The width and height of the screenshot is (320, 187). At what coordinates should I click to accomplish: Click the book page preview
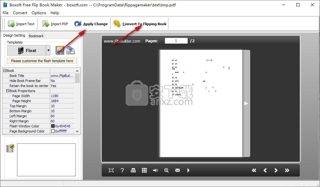coord(201,103)
